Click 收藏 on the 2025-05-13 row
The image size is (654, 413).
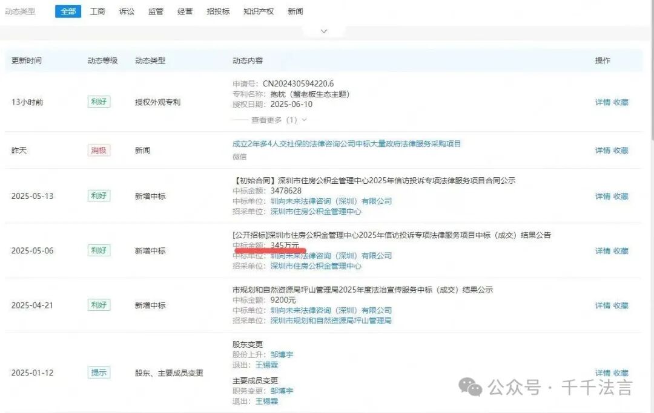pos(621,196)
